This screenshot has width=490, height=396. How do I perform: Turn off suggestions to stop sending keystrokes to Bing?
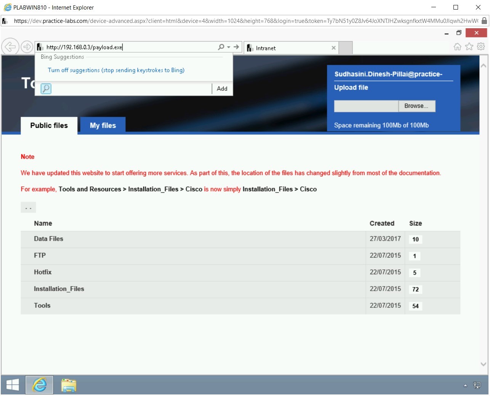[115, 70]
